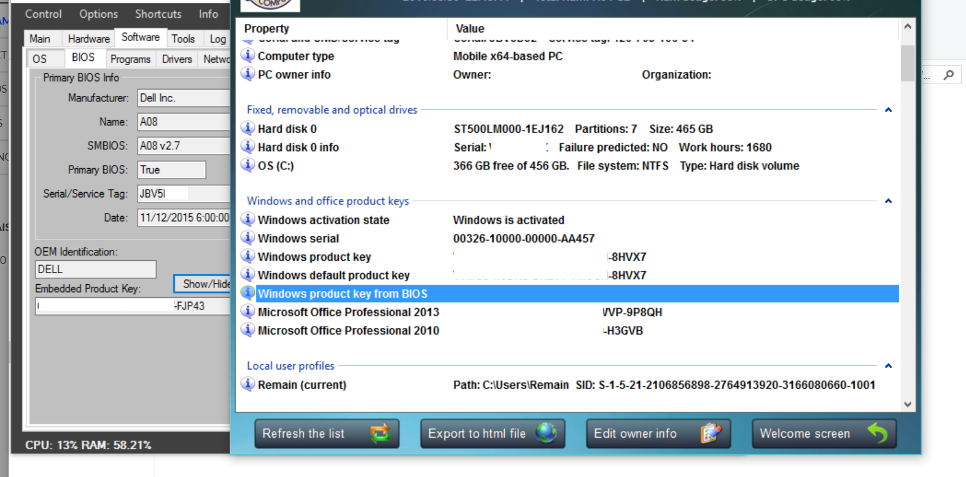Click Export to html file button

[493, 433]
